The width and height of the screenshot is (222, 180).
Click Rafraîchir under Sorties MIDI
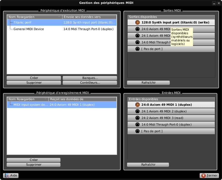148,83
